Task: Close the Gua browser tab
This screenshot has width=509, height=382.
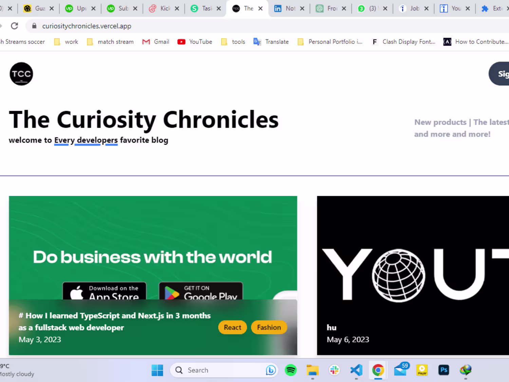Action: click(x=52, y=8)
